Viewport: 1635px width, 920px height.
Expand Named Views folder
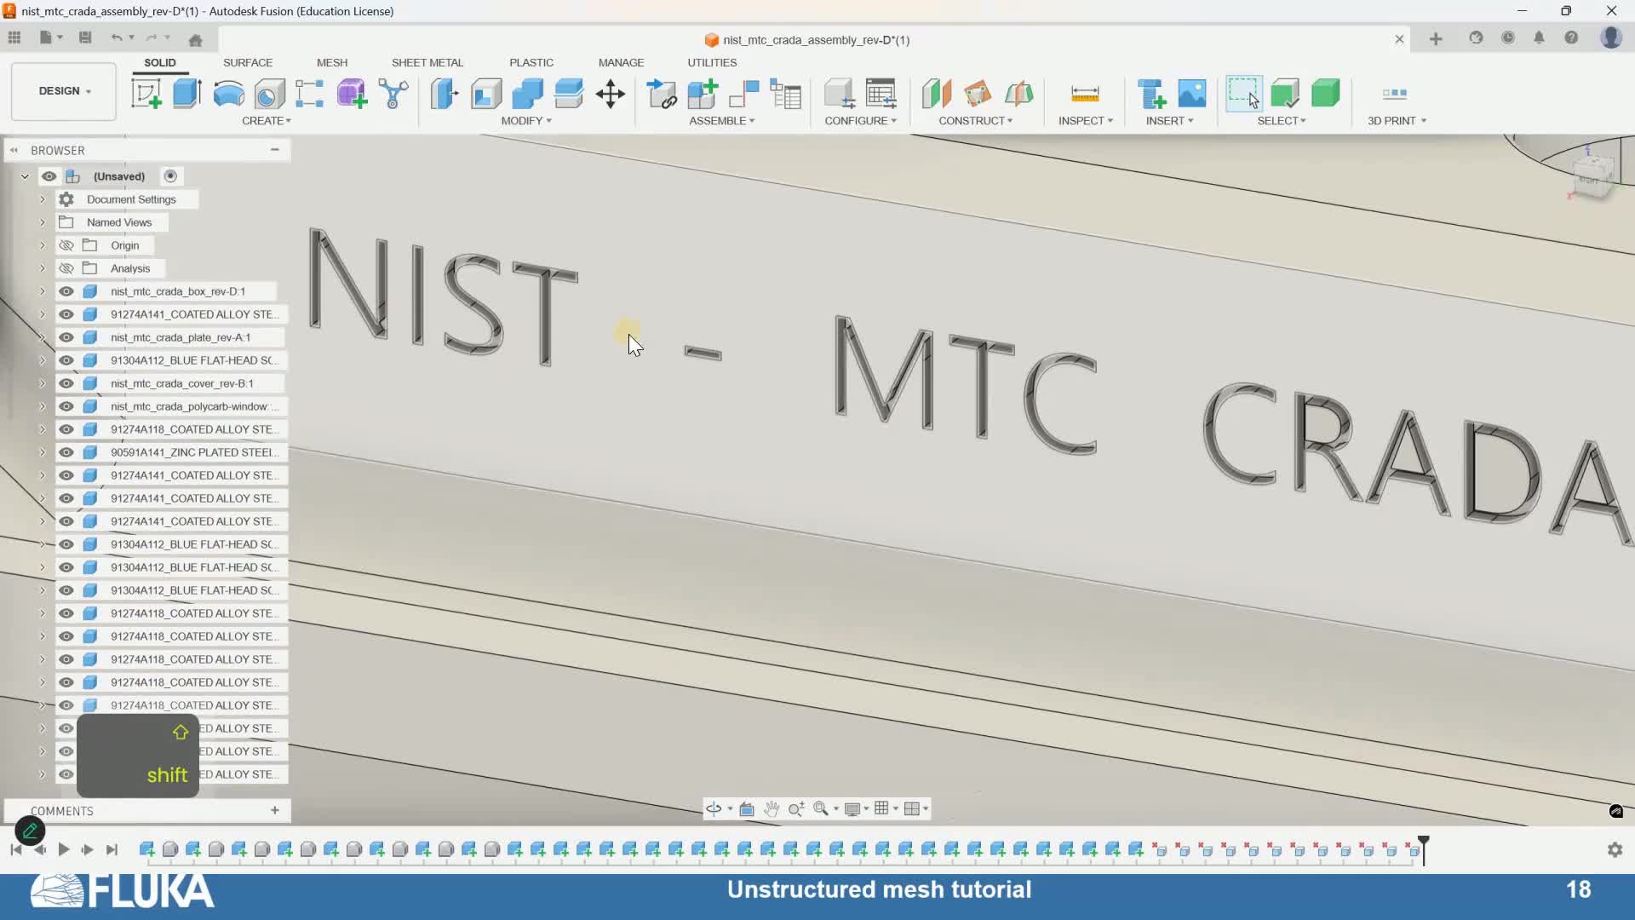[42, 222]
